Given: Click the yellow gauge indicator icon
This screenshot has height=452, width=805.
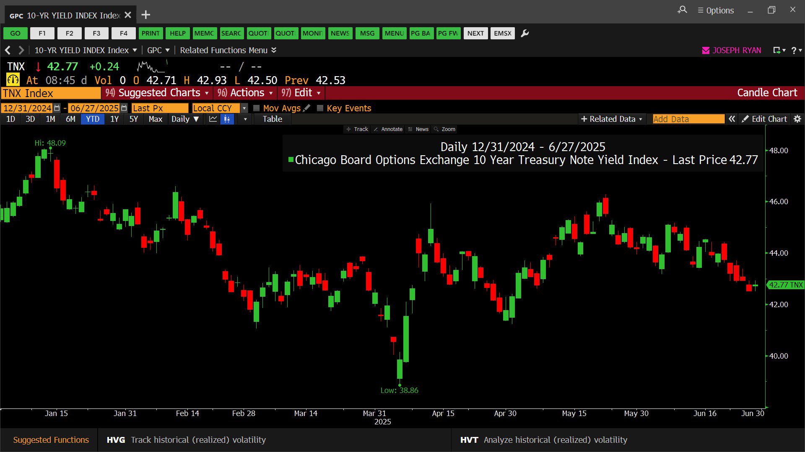Looking at the screenshot, I should pos(13,80).
